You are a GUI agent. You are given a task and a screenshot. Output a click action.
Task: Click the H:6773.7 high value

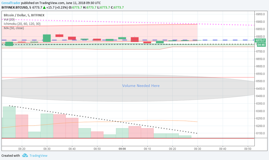coord(90,7)
